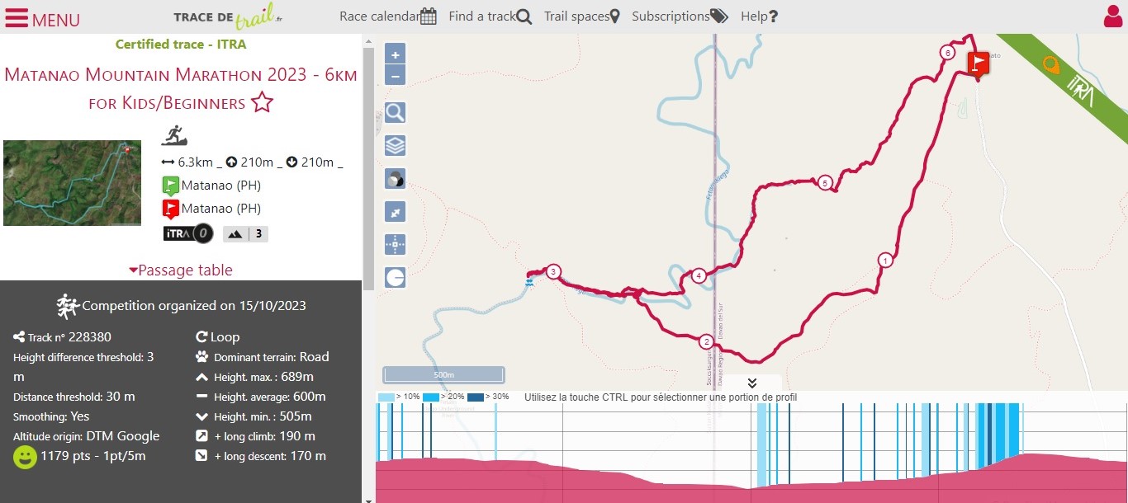Click the Height max up-chevron icon
Viewport: 1128px width, 503px height.
click(x=201, y=377)
